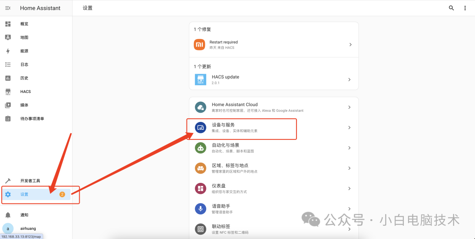Image resolution: width=475 pixels, height=239 pixels.
Task: Open the 通知 bell icon
Action: 8,215
